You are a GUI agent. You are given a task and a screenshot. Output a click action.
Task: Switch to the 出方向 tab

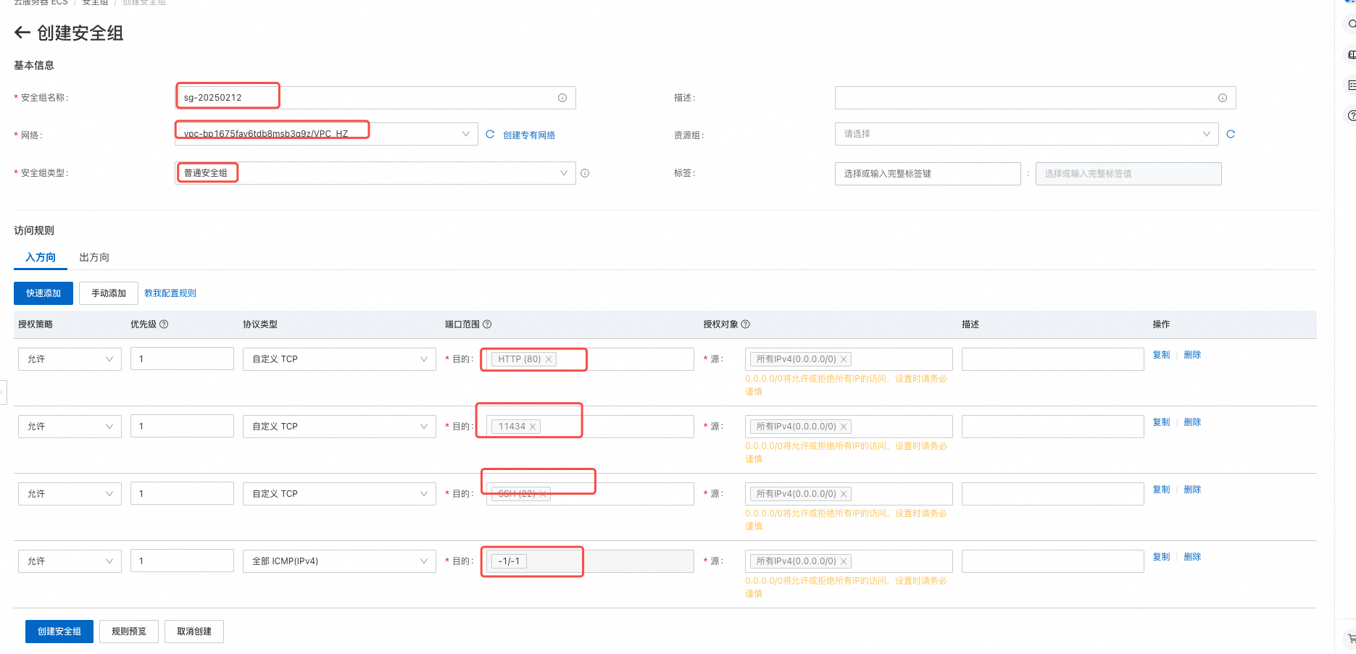tap(94, 257)
